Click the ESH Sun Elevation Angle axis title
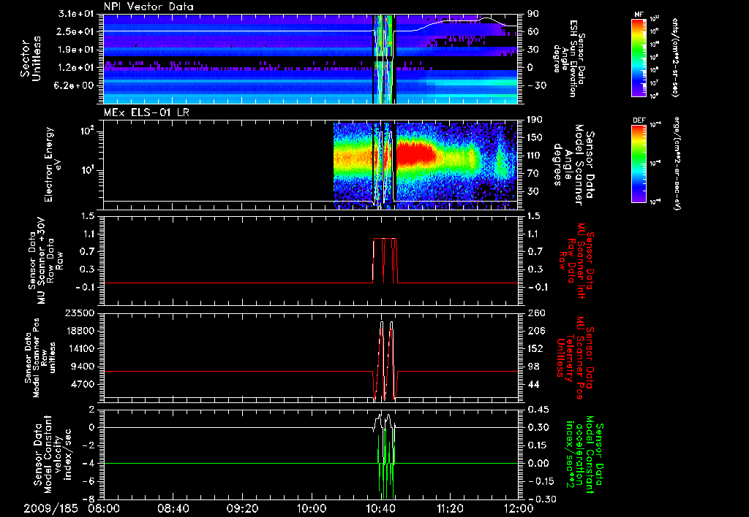The width and height of the screenshot is (749, 517). (x=568, y=58)
